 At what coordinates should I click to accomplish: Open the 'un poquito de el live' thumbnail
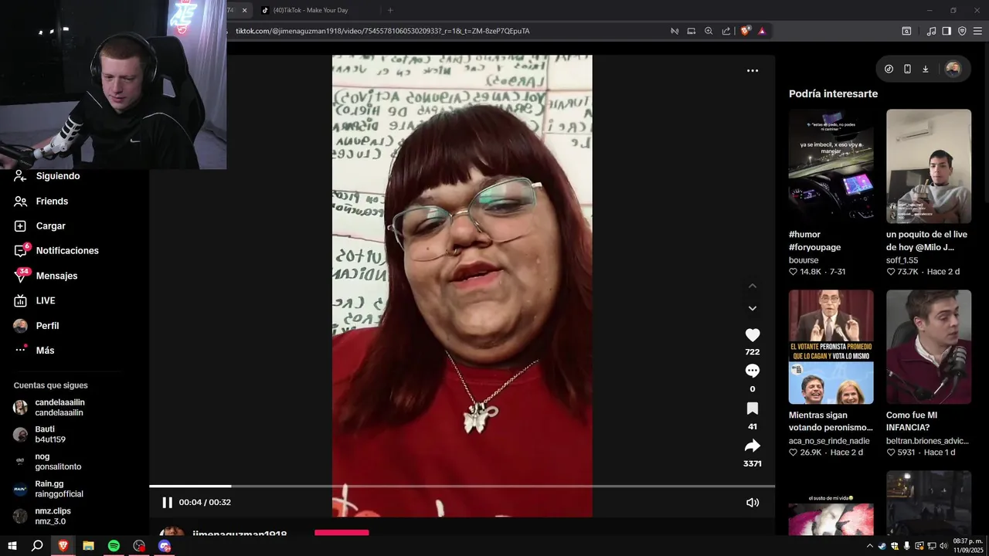(x=929, y=166)
